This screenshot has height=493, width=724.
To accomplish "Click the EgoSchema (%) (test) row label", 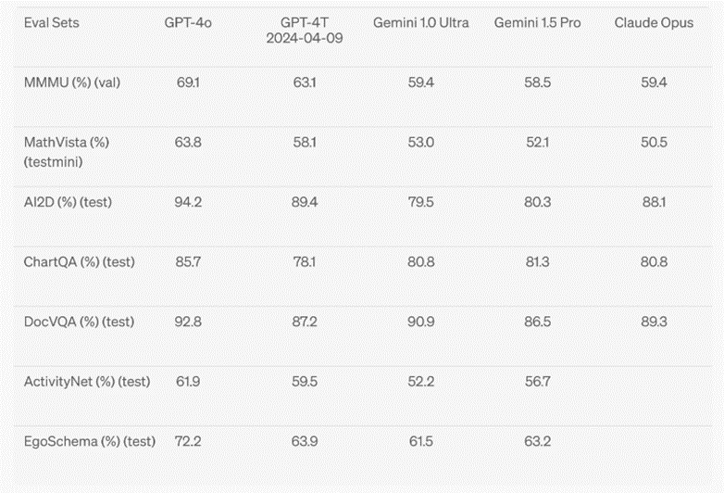I will pyautogui.click(x=89, y=440).
